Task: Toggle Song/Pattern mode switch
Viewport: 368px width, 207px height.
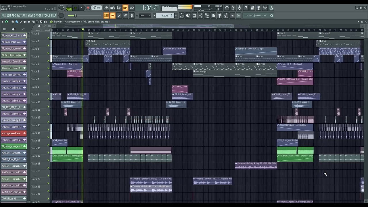Action: click(x=69, y=8)
